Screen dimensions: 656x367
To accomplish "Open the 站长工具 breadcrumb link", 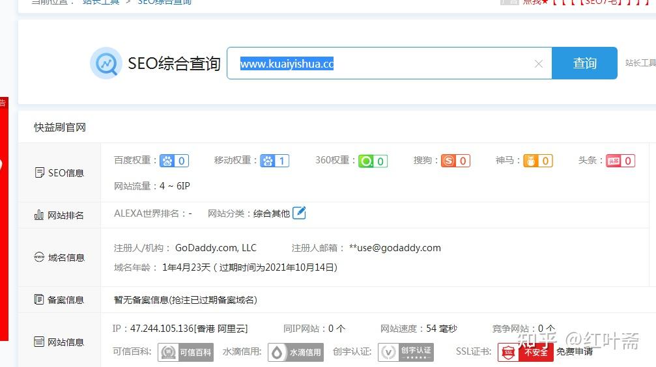I will 101,2.
